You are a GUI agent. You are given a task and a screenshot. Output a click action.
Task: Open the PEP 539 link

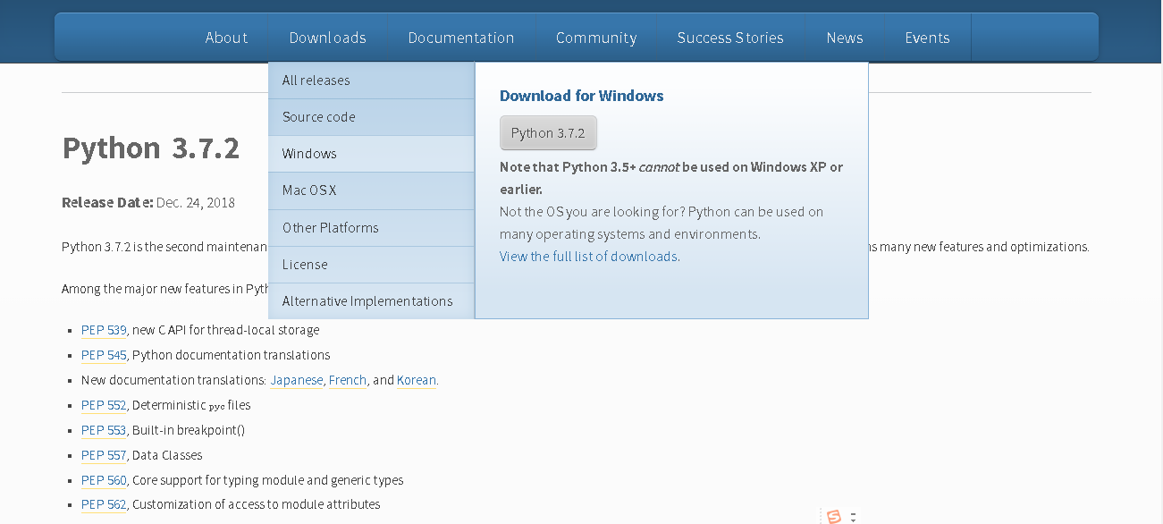pos(104,330)
